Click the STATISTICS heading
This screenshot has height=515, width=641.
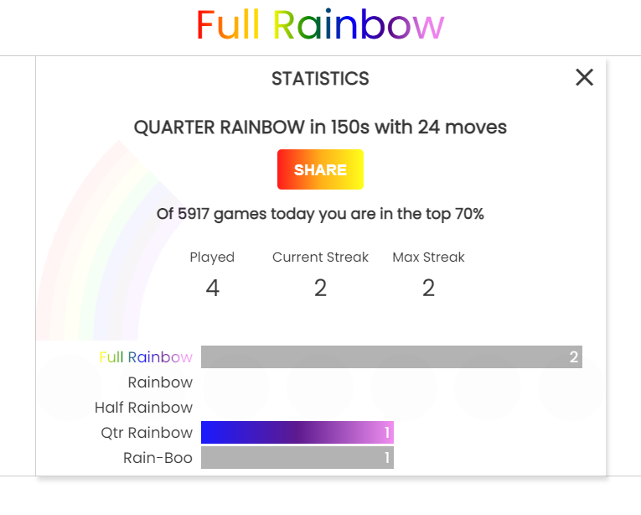[320, 79]
